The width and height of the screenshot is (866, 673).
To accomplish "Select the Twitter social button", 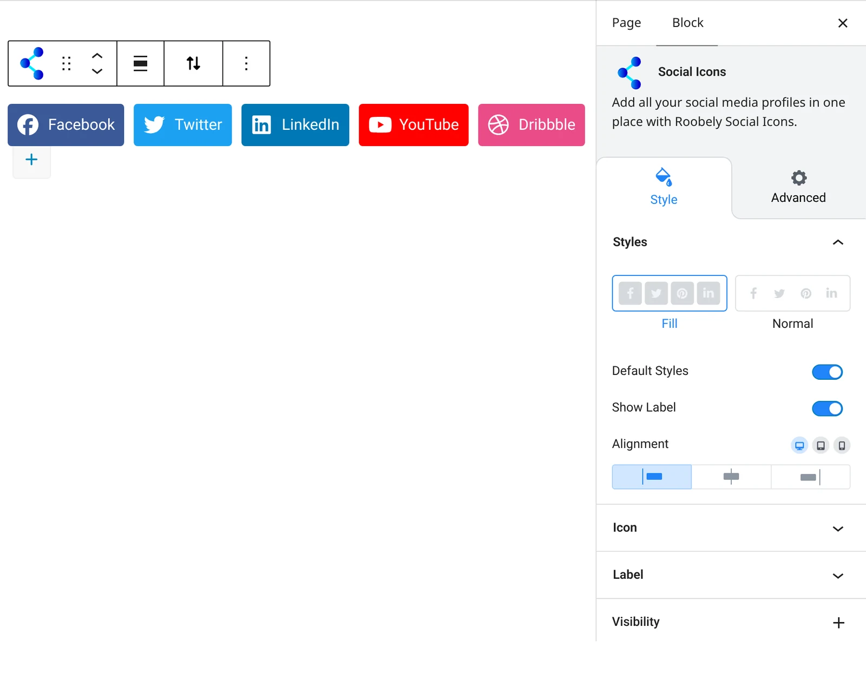I will point(182,125).
